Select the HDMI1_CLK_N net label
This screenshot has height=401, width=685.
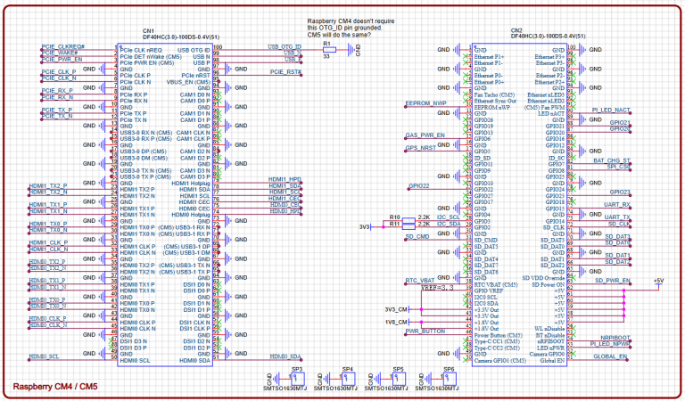pos(48,250)
